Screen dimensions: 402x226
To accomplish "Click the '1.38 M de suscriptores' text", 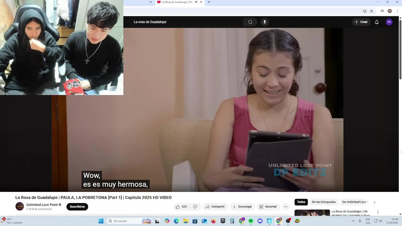I will tap(39, 209).
